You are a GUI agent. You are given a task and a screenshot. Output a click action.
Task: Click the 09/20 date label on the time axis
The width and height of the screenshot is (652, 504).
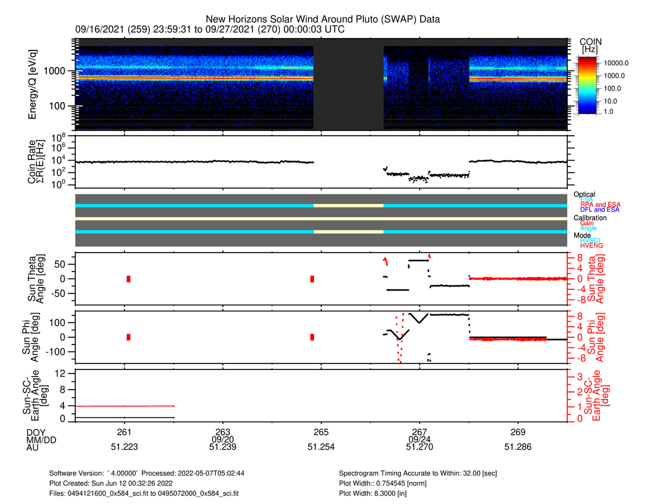coord(223,439)
